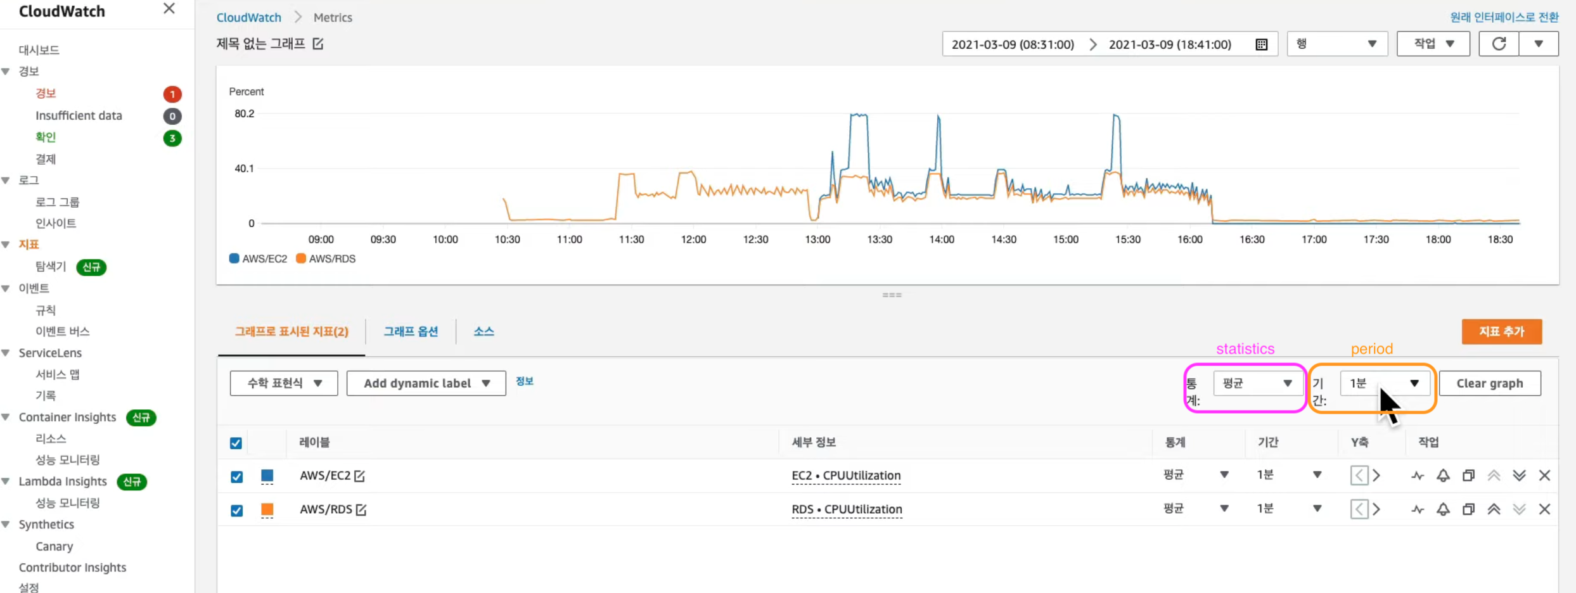Switch to 소스 tab
The image size is (1576, 593).
click(x=484, y=331)
